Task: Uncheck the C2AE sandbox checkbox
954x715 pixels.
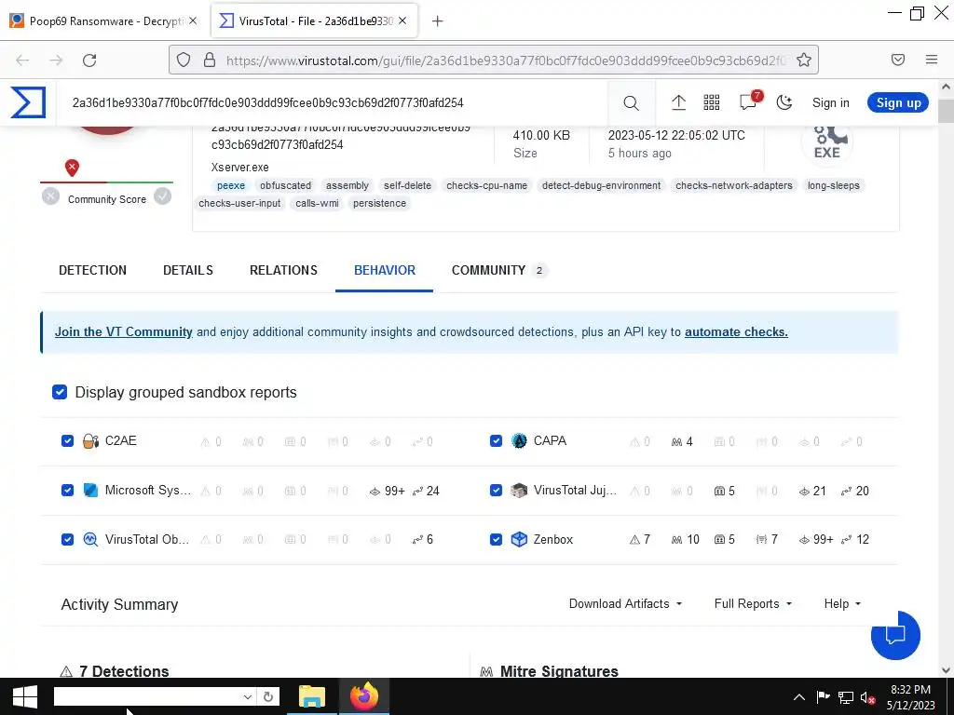Action: click(67, 440)
